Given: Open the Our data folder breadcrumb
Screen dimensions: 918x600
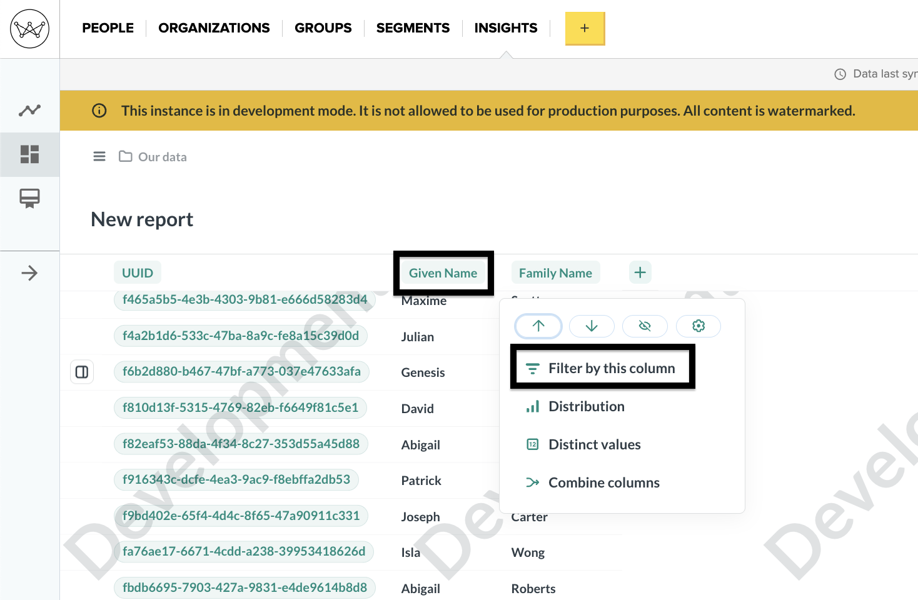Looking at the screenshot, I should pyautogui.click(x=153, y=157).
